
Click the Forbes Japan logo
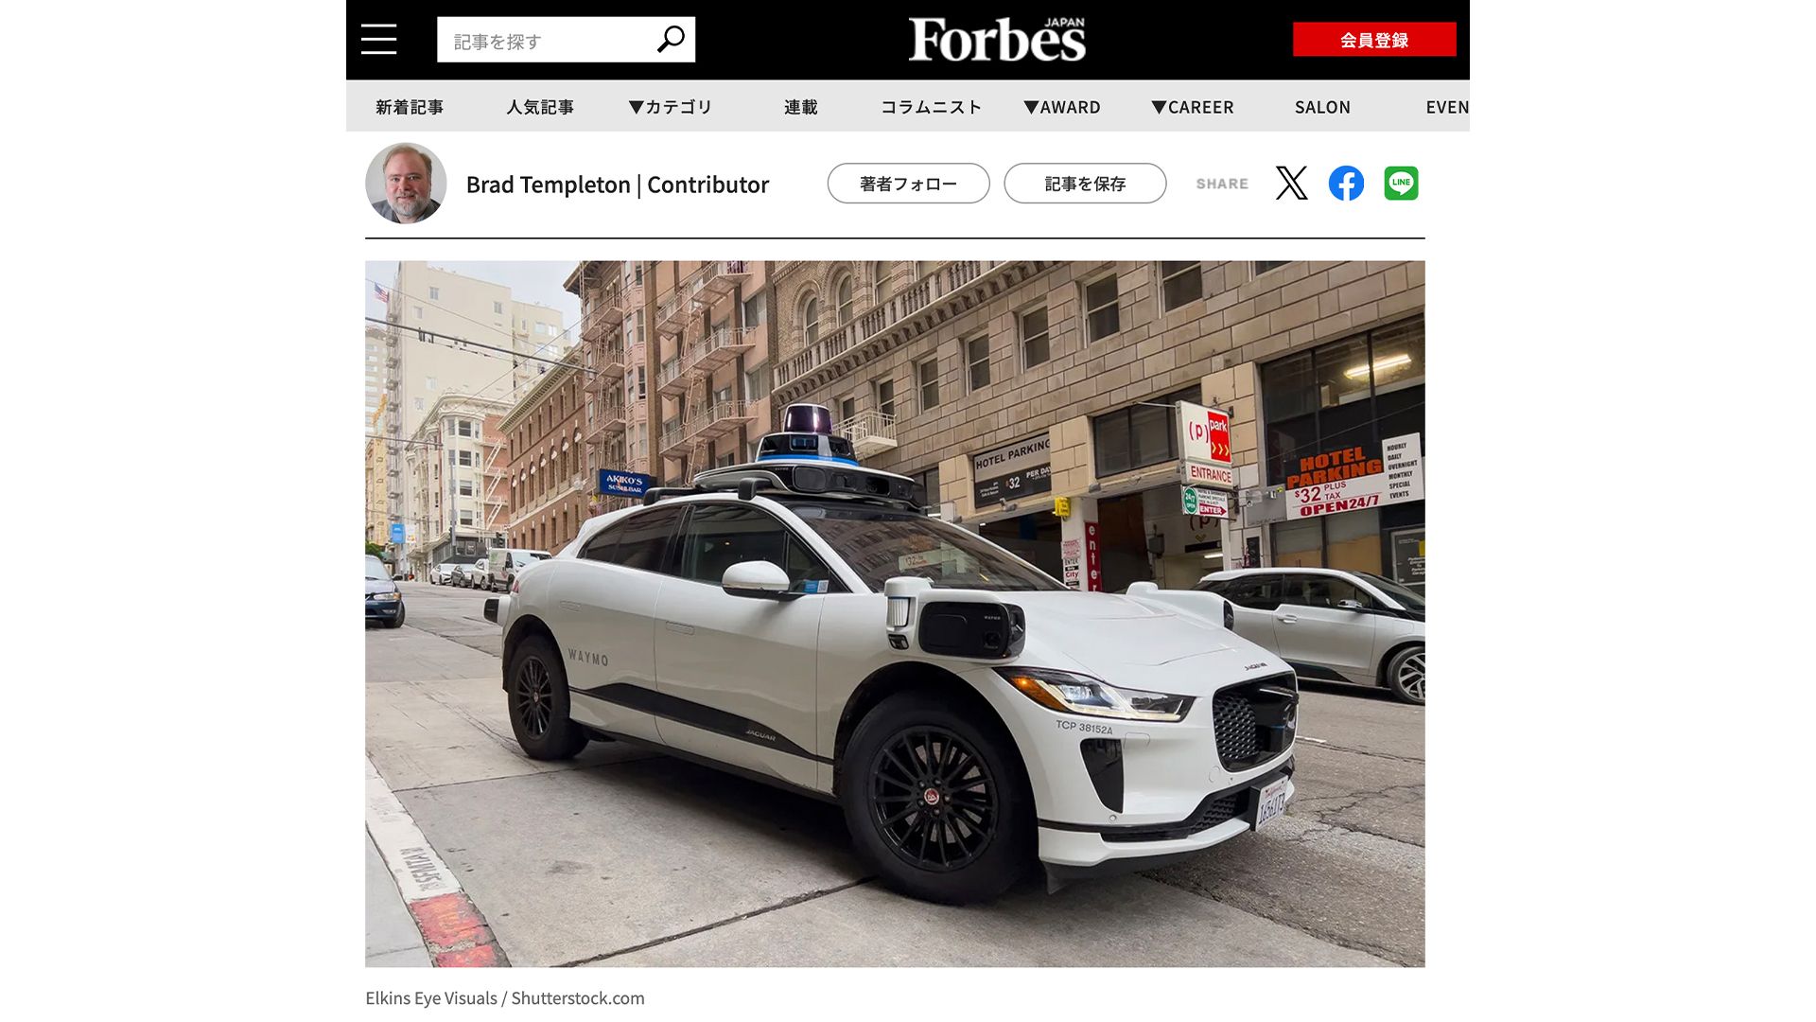(x=997, y=39)
